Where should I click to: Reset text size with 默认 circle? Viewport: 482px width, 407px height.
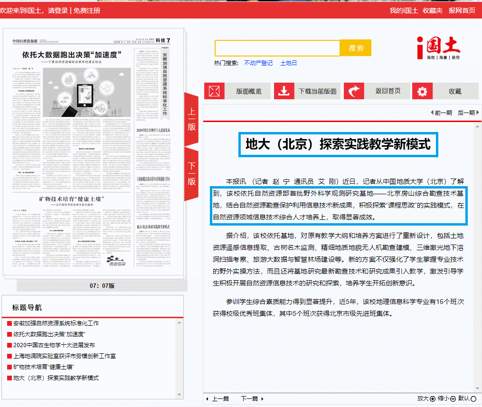coord(473,398)
